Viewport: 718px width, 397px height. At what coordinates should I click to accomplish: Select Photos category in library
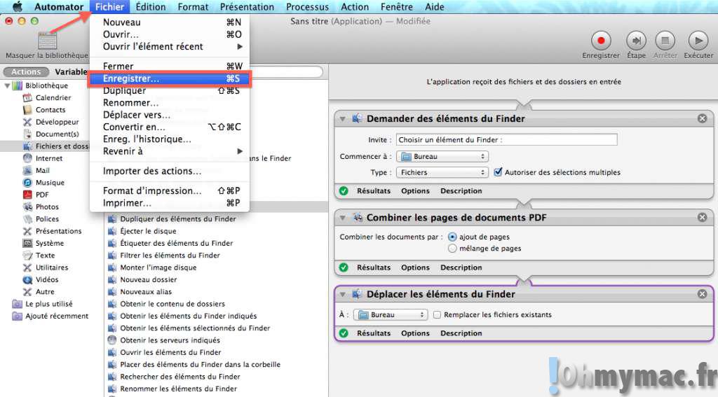[47, 207]
